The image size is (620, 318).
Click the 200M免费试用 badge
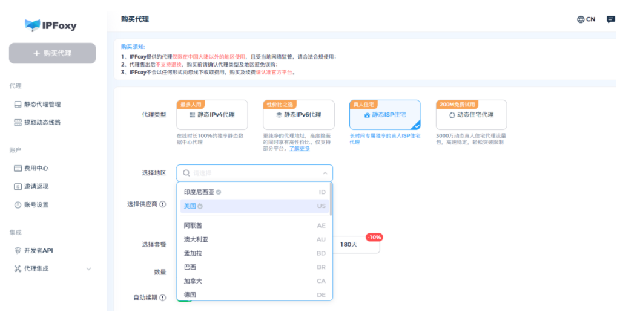[x=457, y=105]
